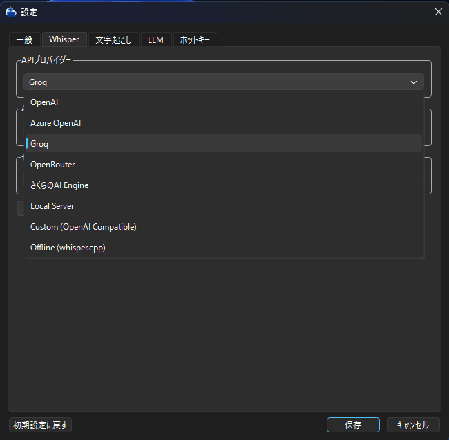Select the Local Server option
This screenshot has height=440, width=449.
click(52, 206)
